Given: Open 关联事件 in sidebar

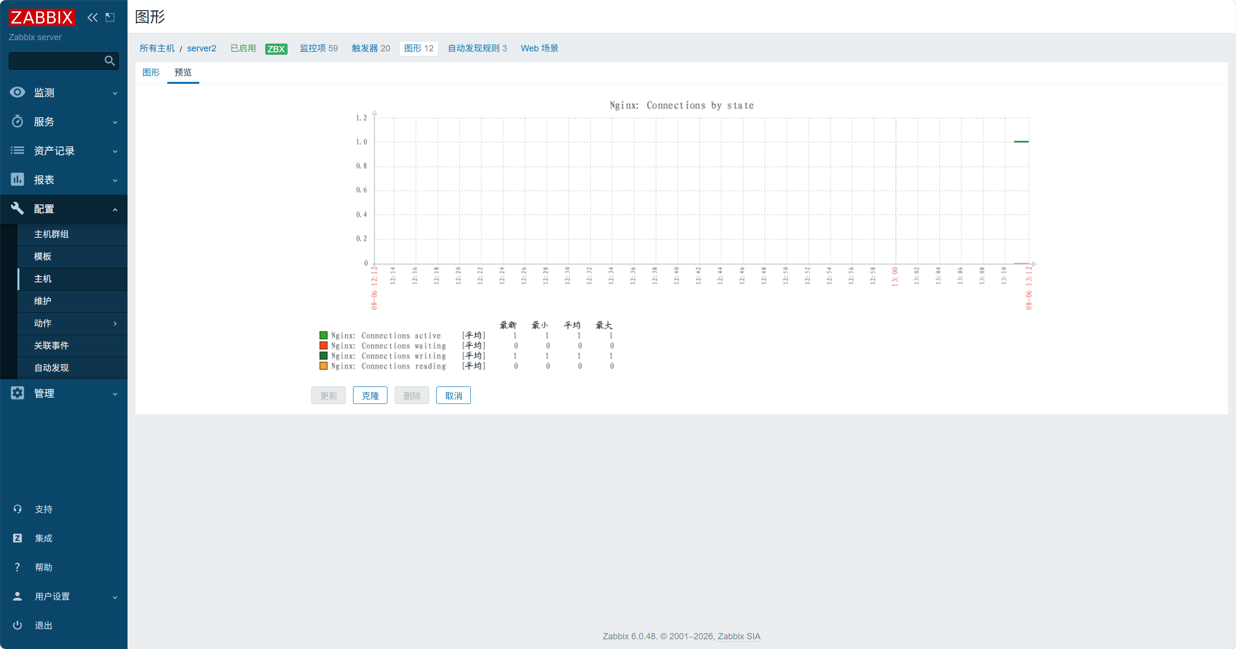Looking at the screenshot, I should point(73,346).
